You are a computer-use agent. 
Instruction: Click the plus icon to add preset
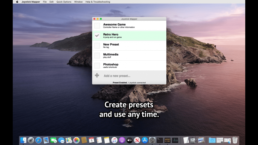[97, 75]
